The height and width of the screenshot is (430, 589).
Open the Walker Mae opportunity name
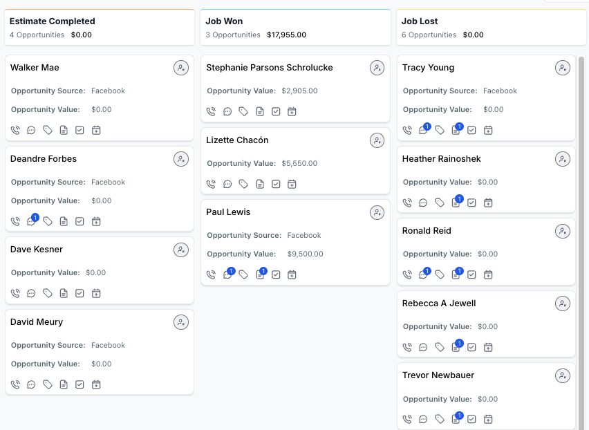pos(35,68)
